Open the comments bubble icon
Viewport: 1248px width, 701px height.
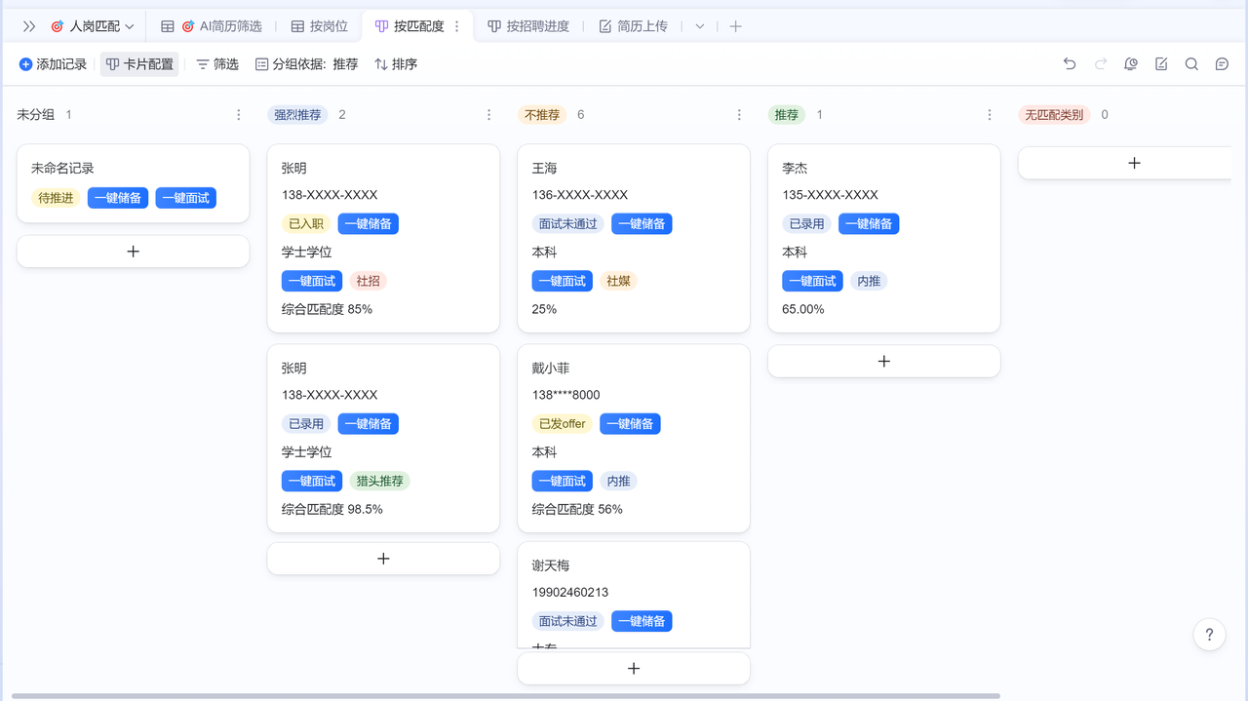tap(1222, 64)
